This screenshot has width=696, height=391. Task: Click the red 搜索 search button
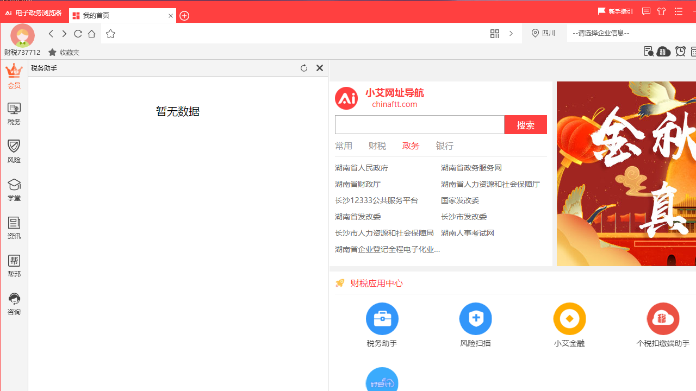click(525, 124)
